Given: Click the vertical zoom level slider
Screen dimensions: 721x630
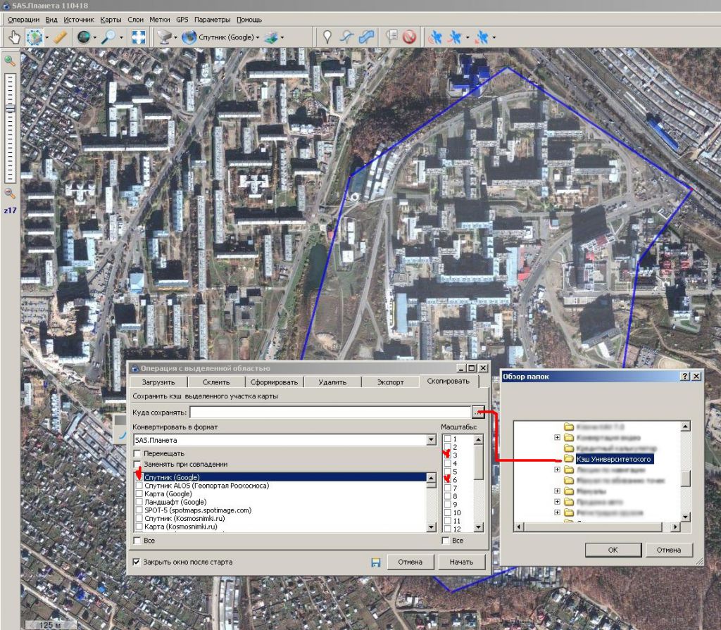Looking at the screenshot, I should click(10, 109).
